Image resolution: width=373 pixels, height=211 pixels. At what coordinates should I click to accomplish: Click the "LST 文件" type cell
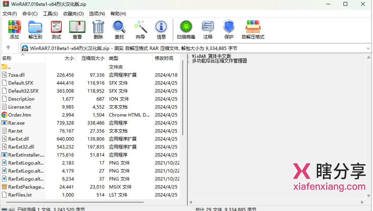click(118, 195)
